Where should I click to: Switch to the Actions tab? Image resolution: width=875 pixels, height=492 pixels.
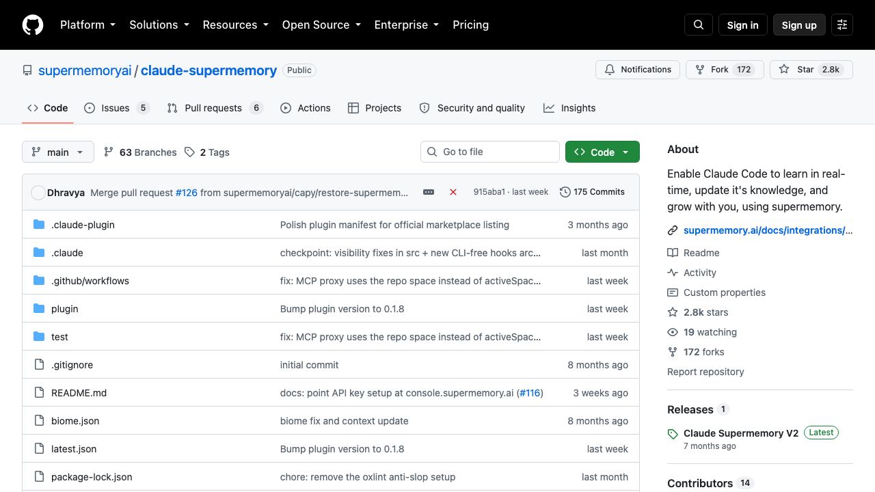(x=306, y=108)
